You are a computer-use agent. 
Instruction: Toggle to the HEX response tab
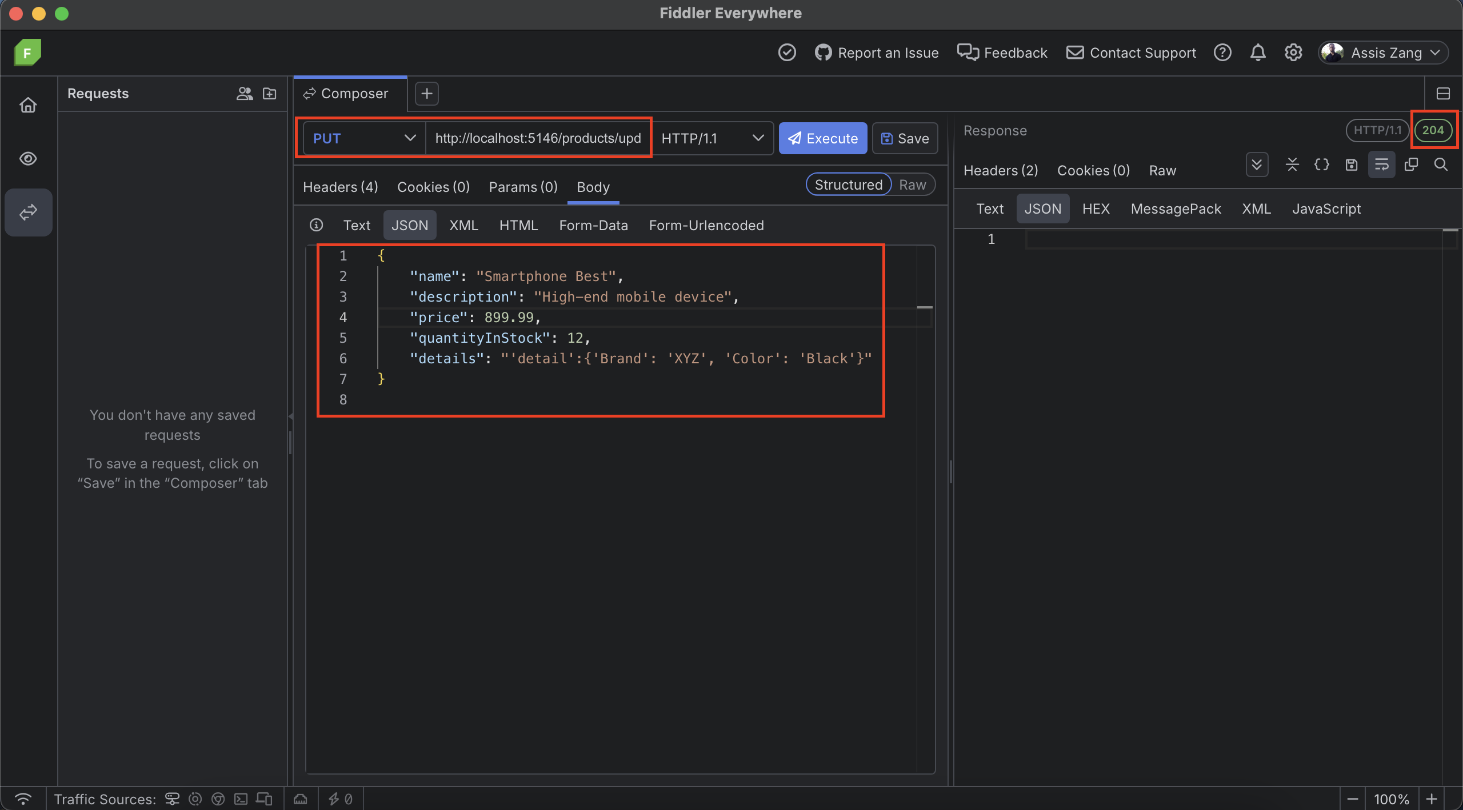(x=1095, y=208)
